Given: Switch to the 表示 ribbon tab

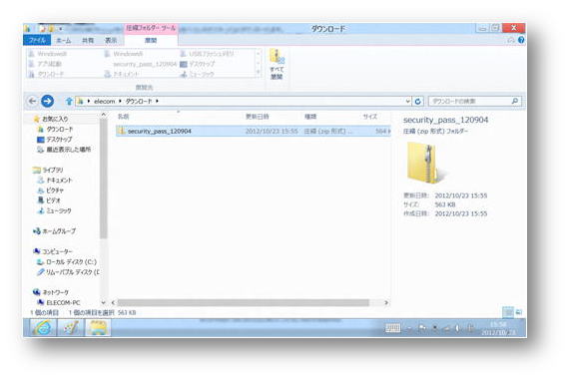Looking at the screenshot, I should pyautogui.click(x=111, y=40).
